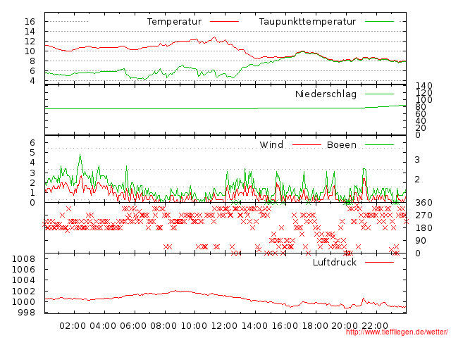
Task: Click the 12:00 time axis label
Action: coord(224,326)
